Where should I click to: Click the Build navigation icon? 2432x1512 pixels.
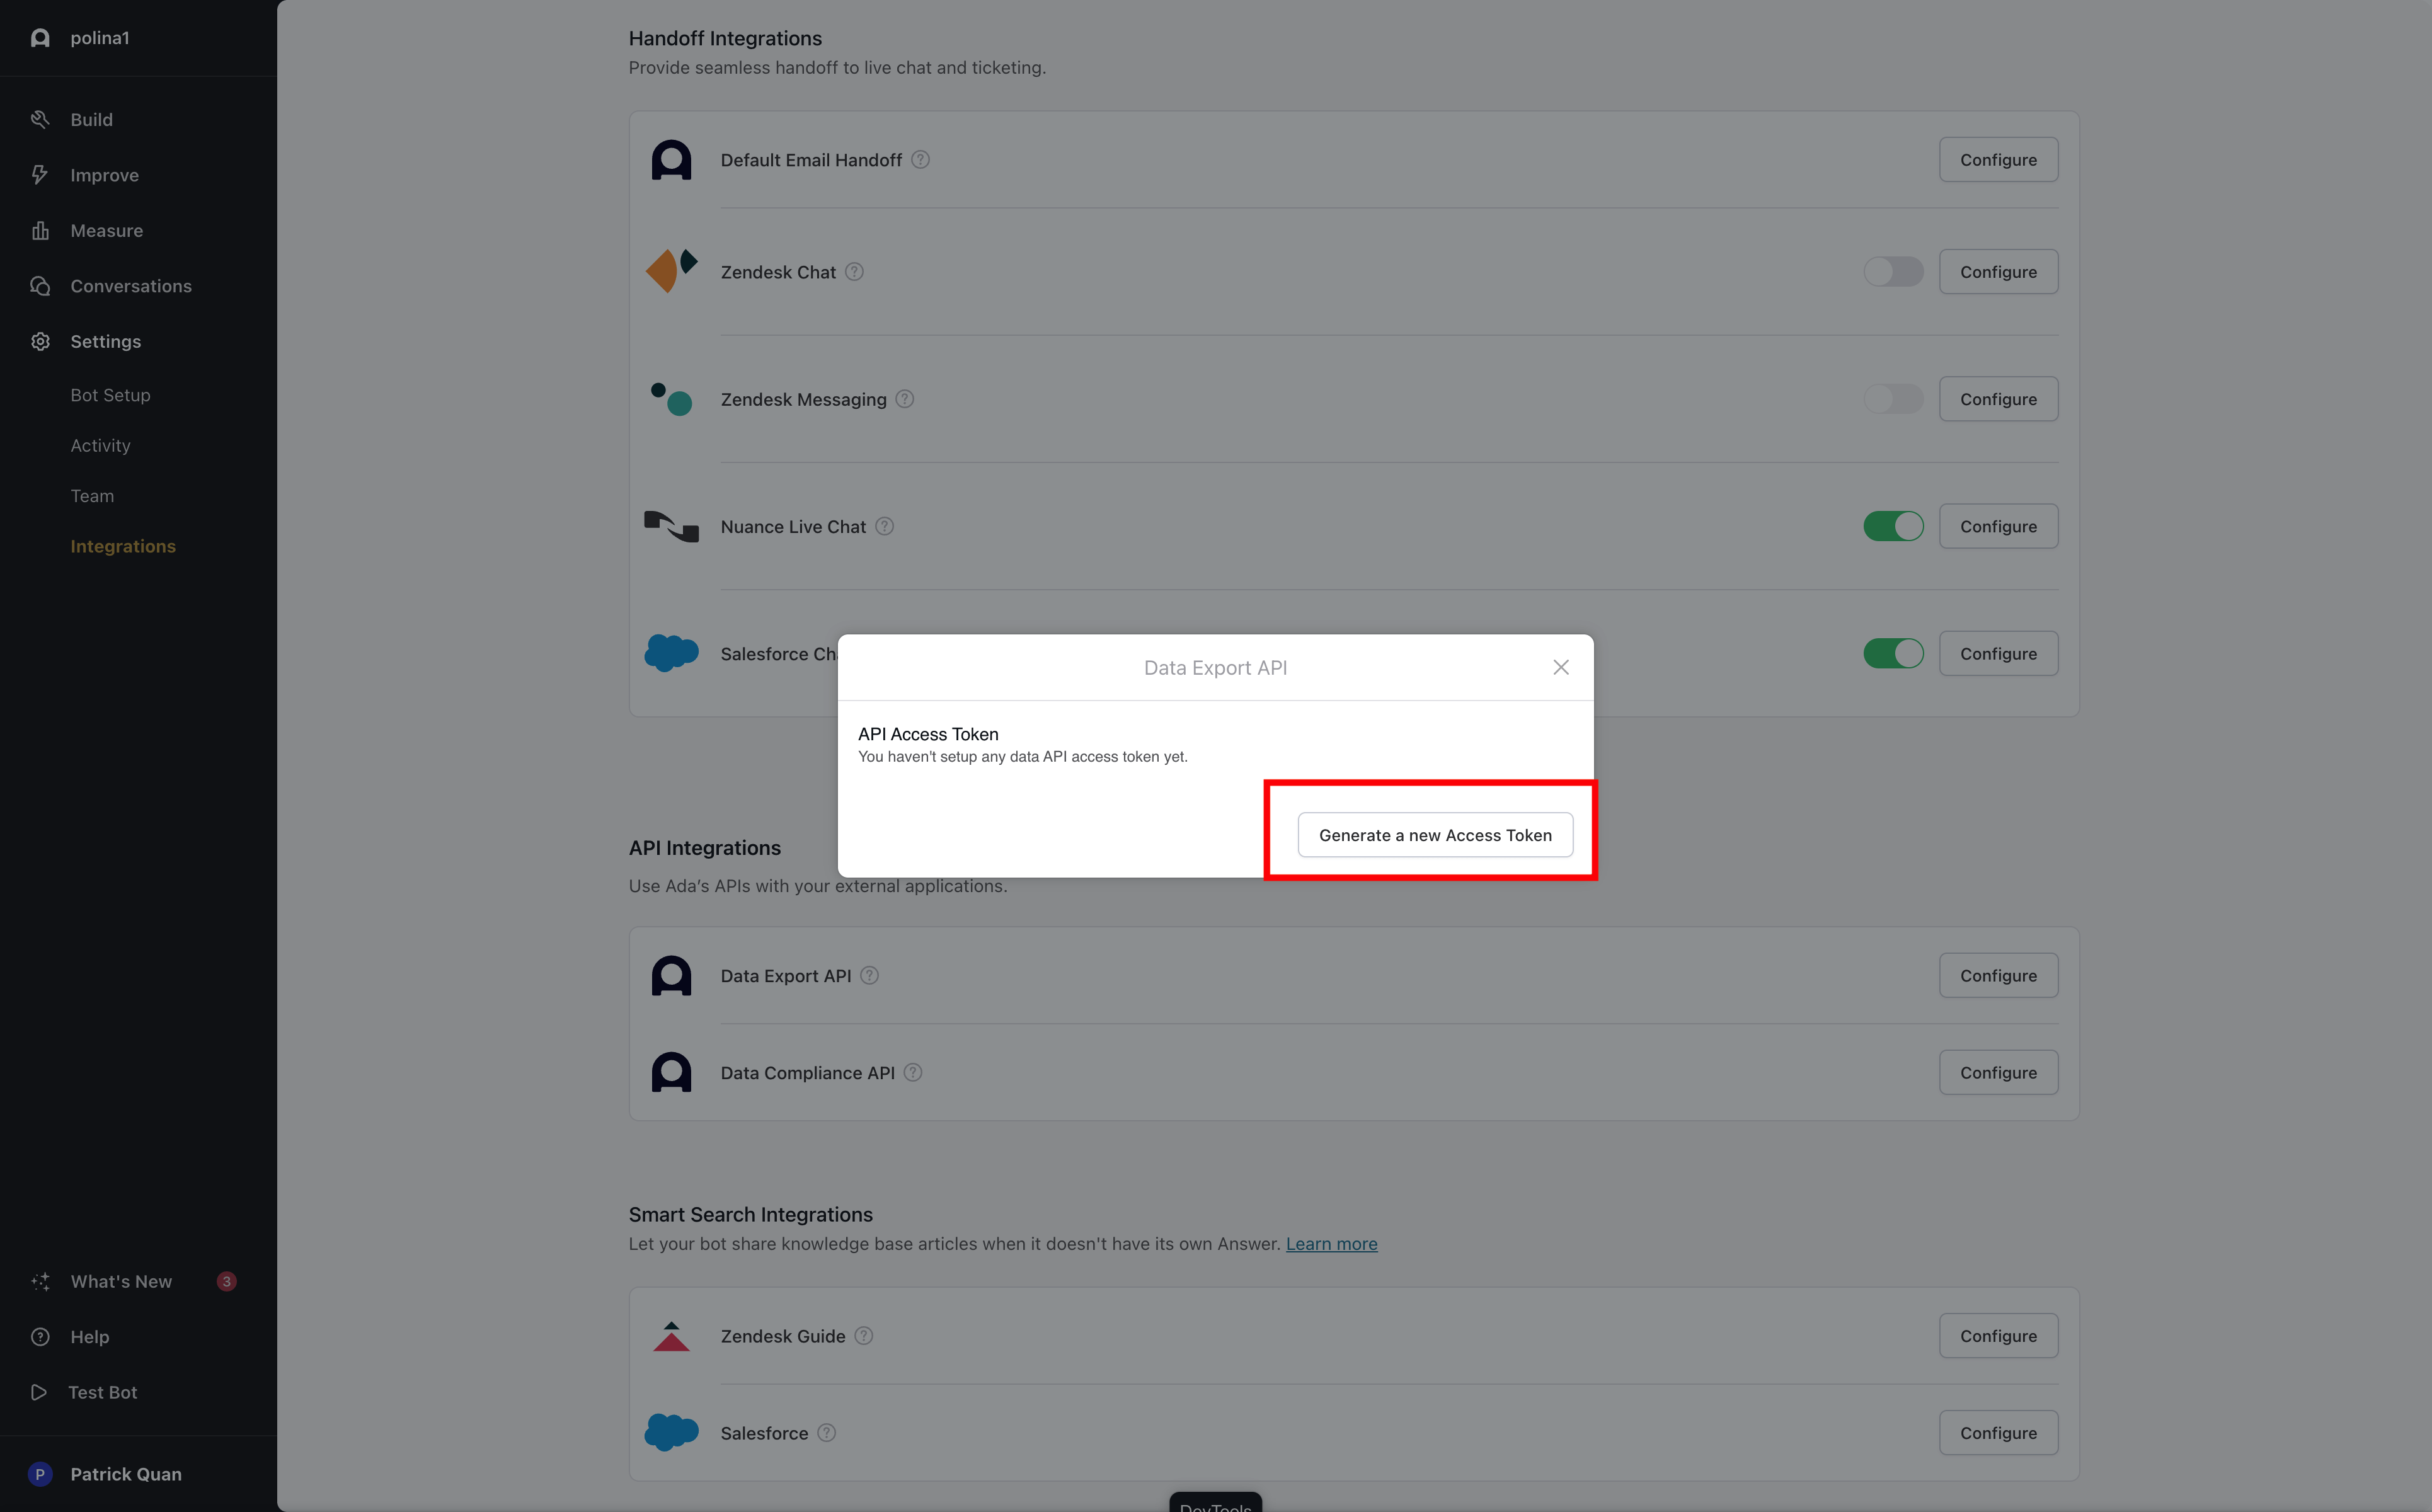40,118
